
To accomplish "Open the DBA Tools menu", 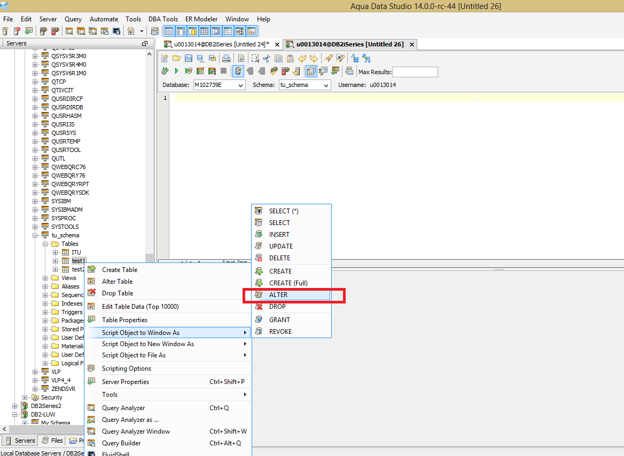I will (163, 19).
